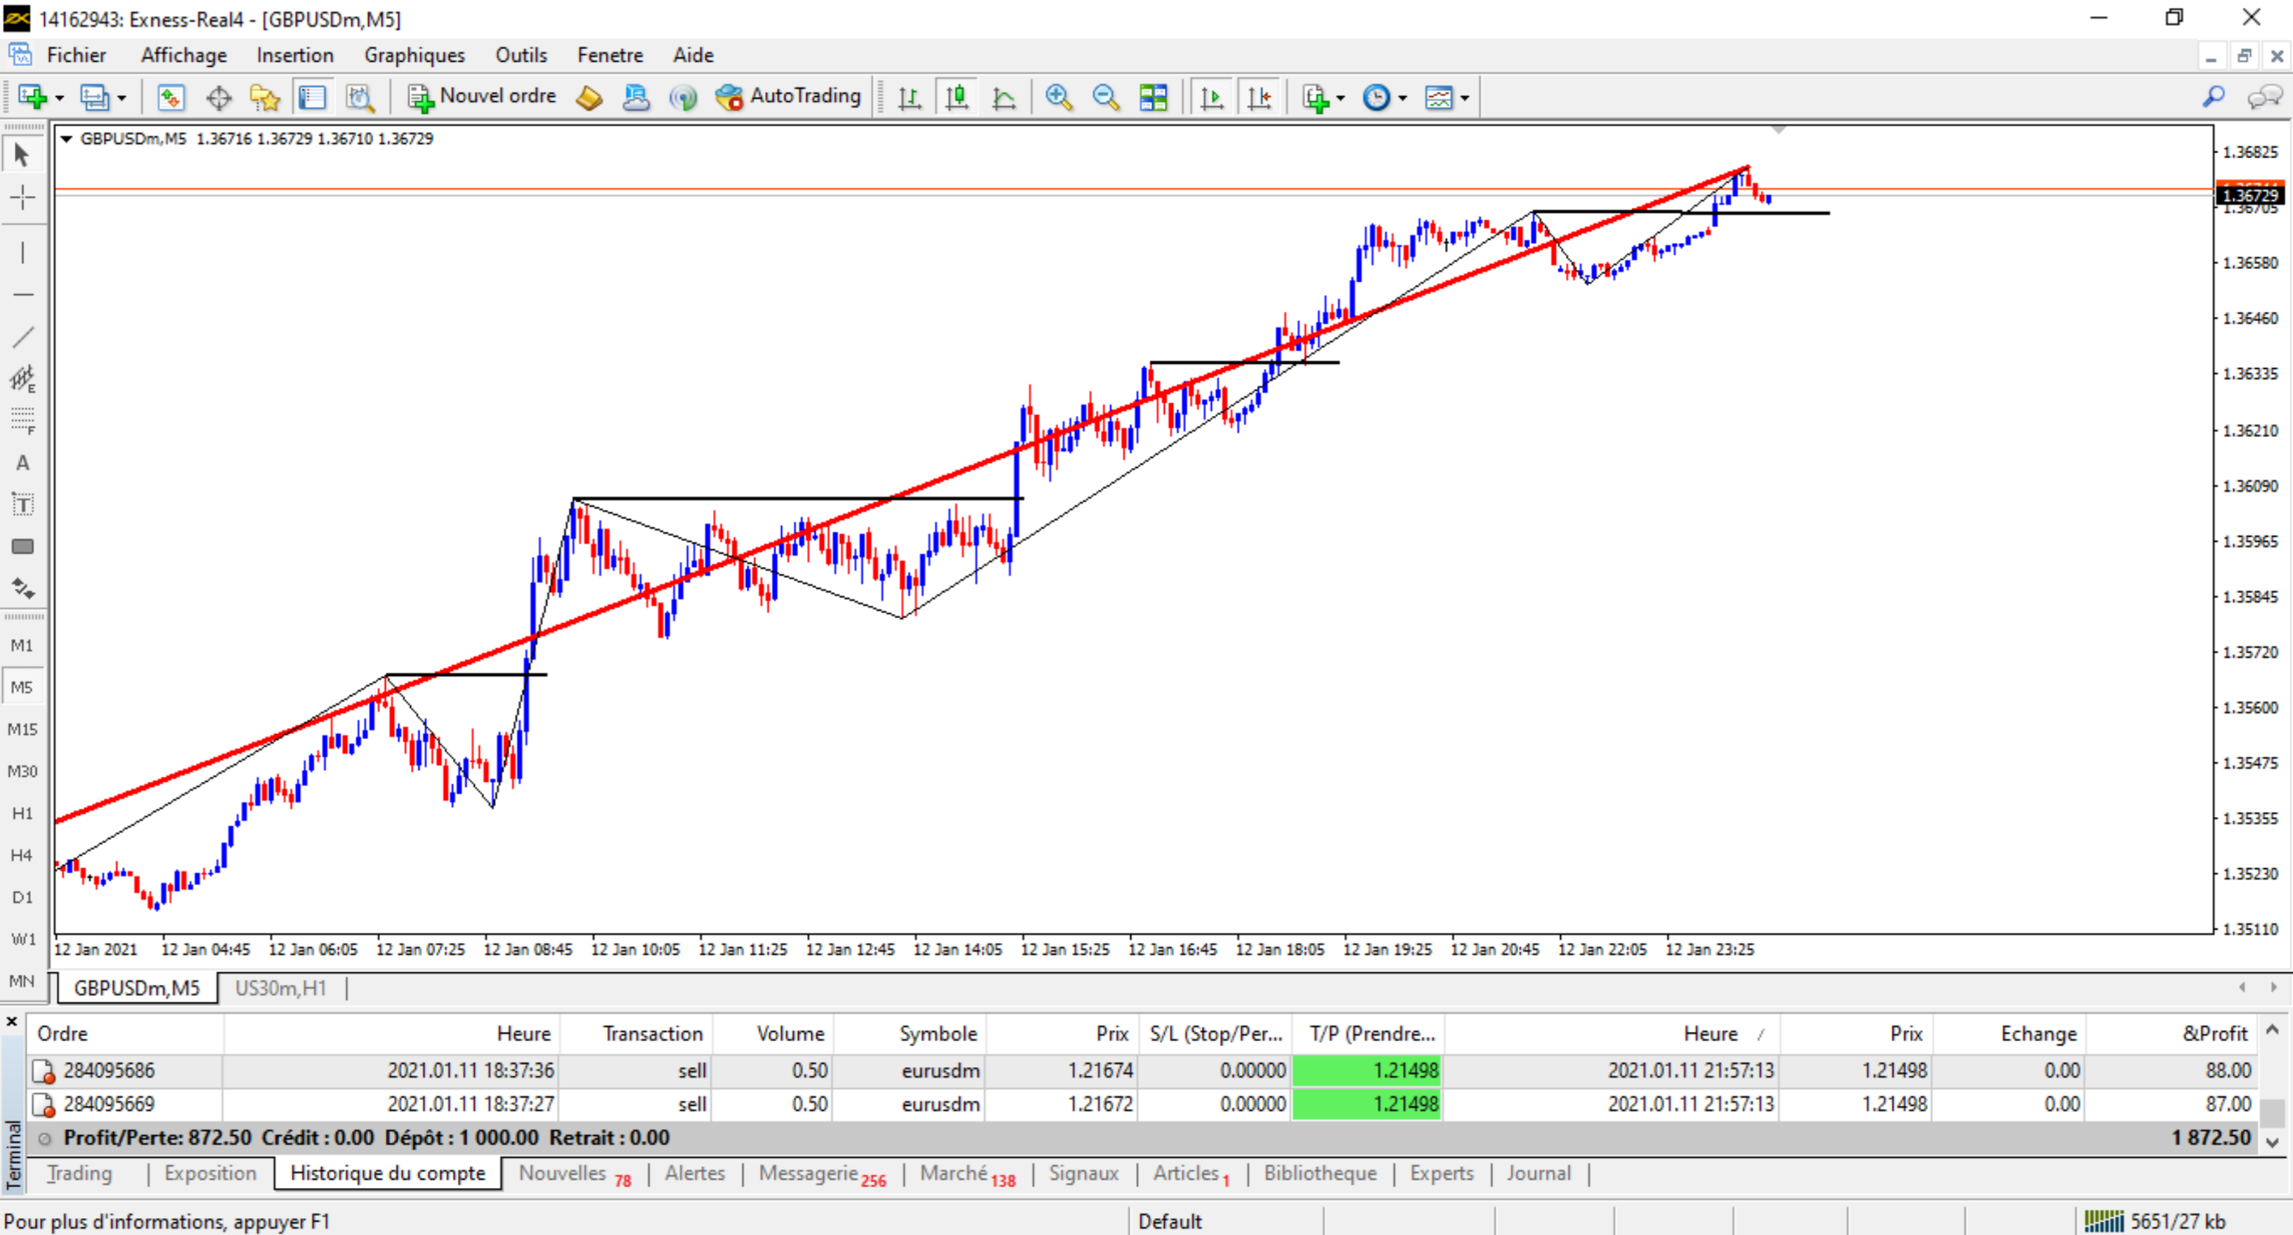Switch to the US30m,H1 chart tab

[280, 988]
